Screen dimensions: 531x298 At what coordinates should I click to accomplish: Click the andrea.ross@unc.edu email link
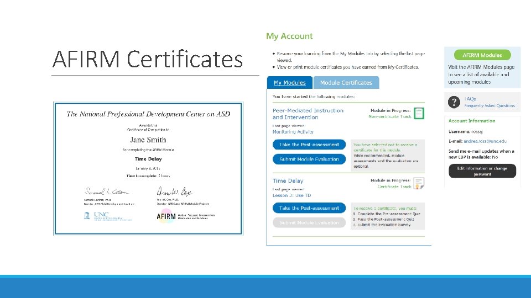485,141
